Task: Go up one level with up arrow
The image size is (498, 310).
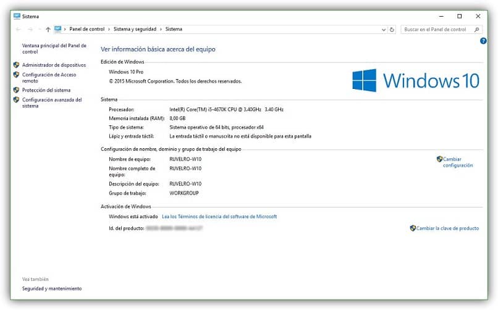Action: pos(48,29)
